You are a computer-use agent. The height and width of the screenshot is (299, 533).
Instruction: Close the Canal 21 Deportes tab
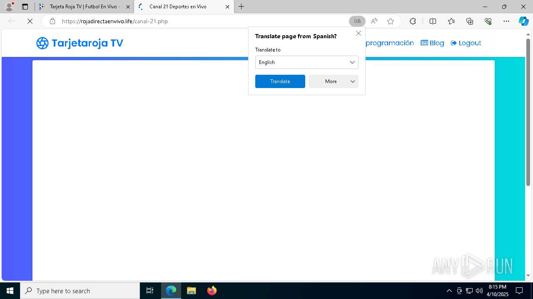227,7
